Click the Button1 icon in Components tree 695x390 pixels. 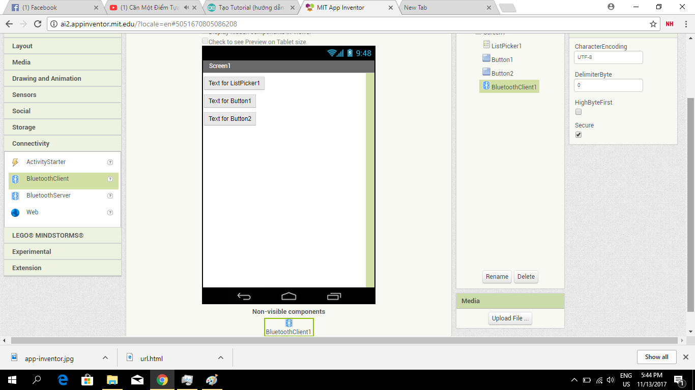[486, 58]
